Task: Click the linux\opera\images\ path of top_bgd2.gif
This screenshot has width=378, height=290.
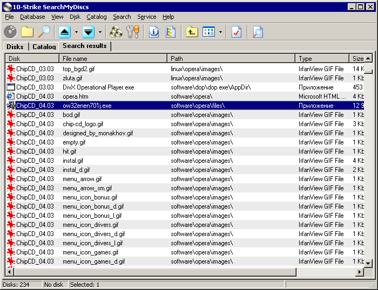Action: coord(197,69)
